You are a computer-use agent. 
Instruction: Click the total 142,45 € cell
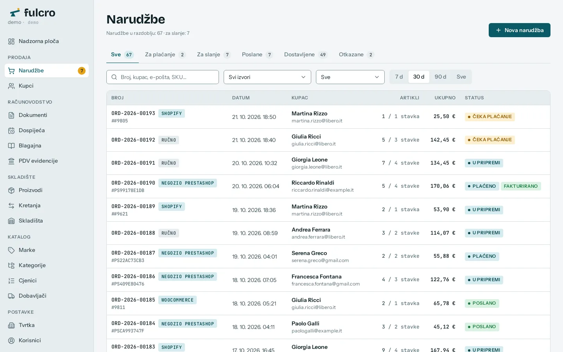click(443, 140)
